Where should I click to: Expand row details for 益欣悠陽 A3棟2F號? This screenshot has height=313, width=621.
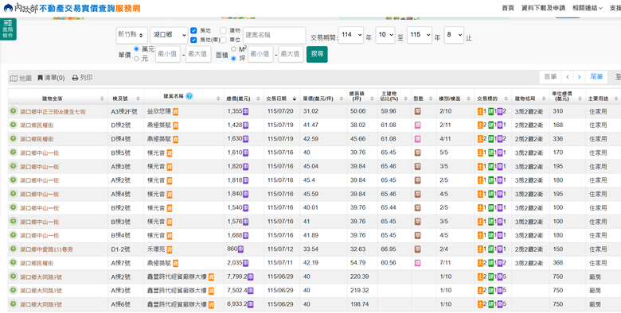(13, 111)
